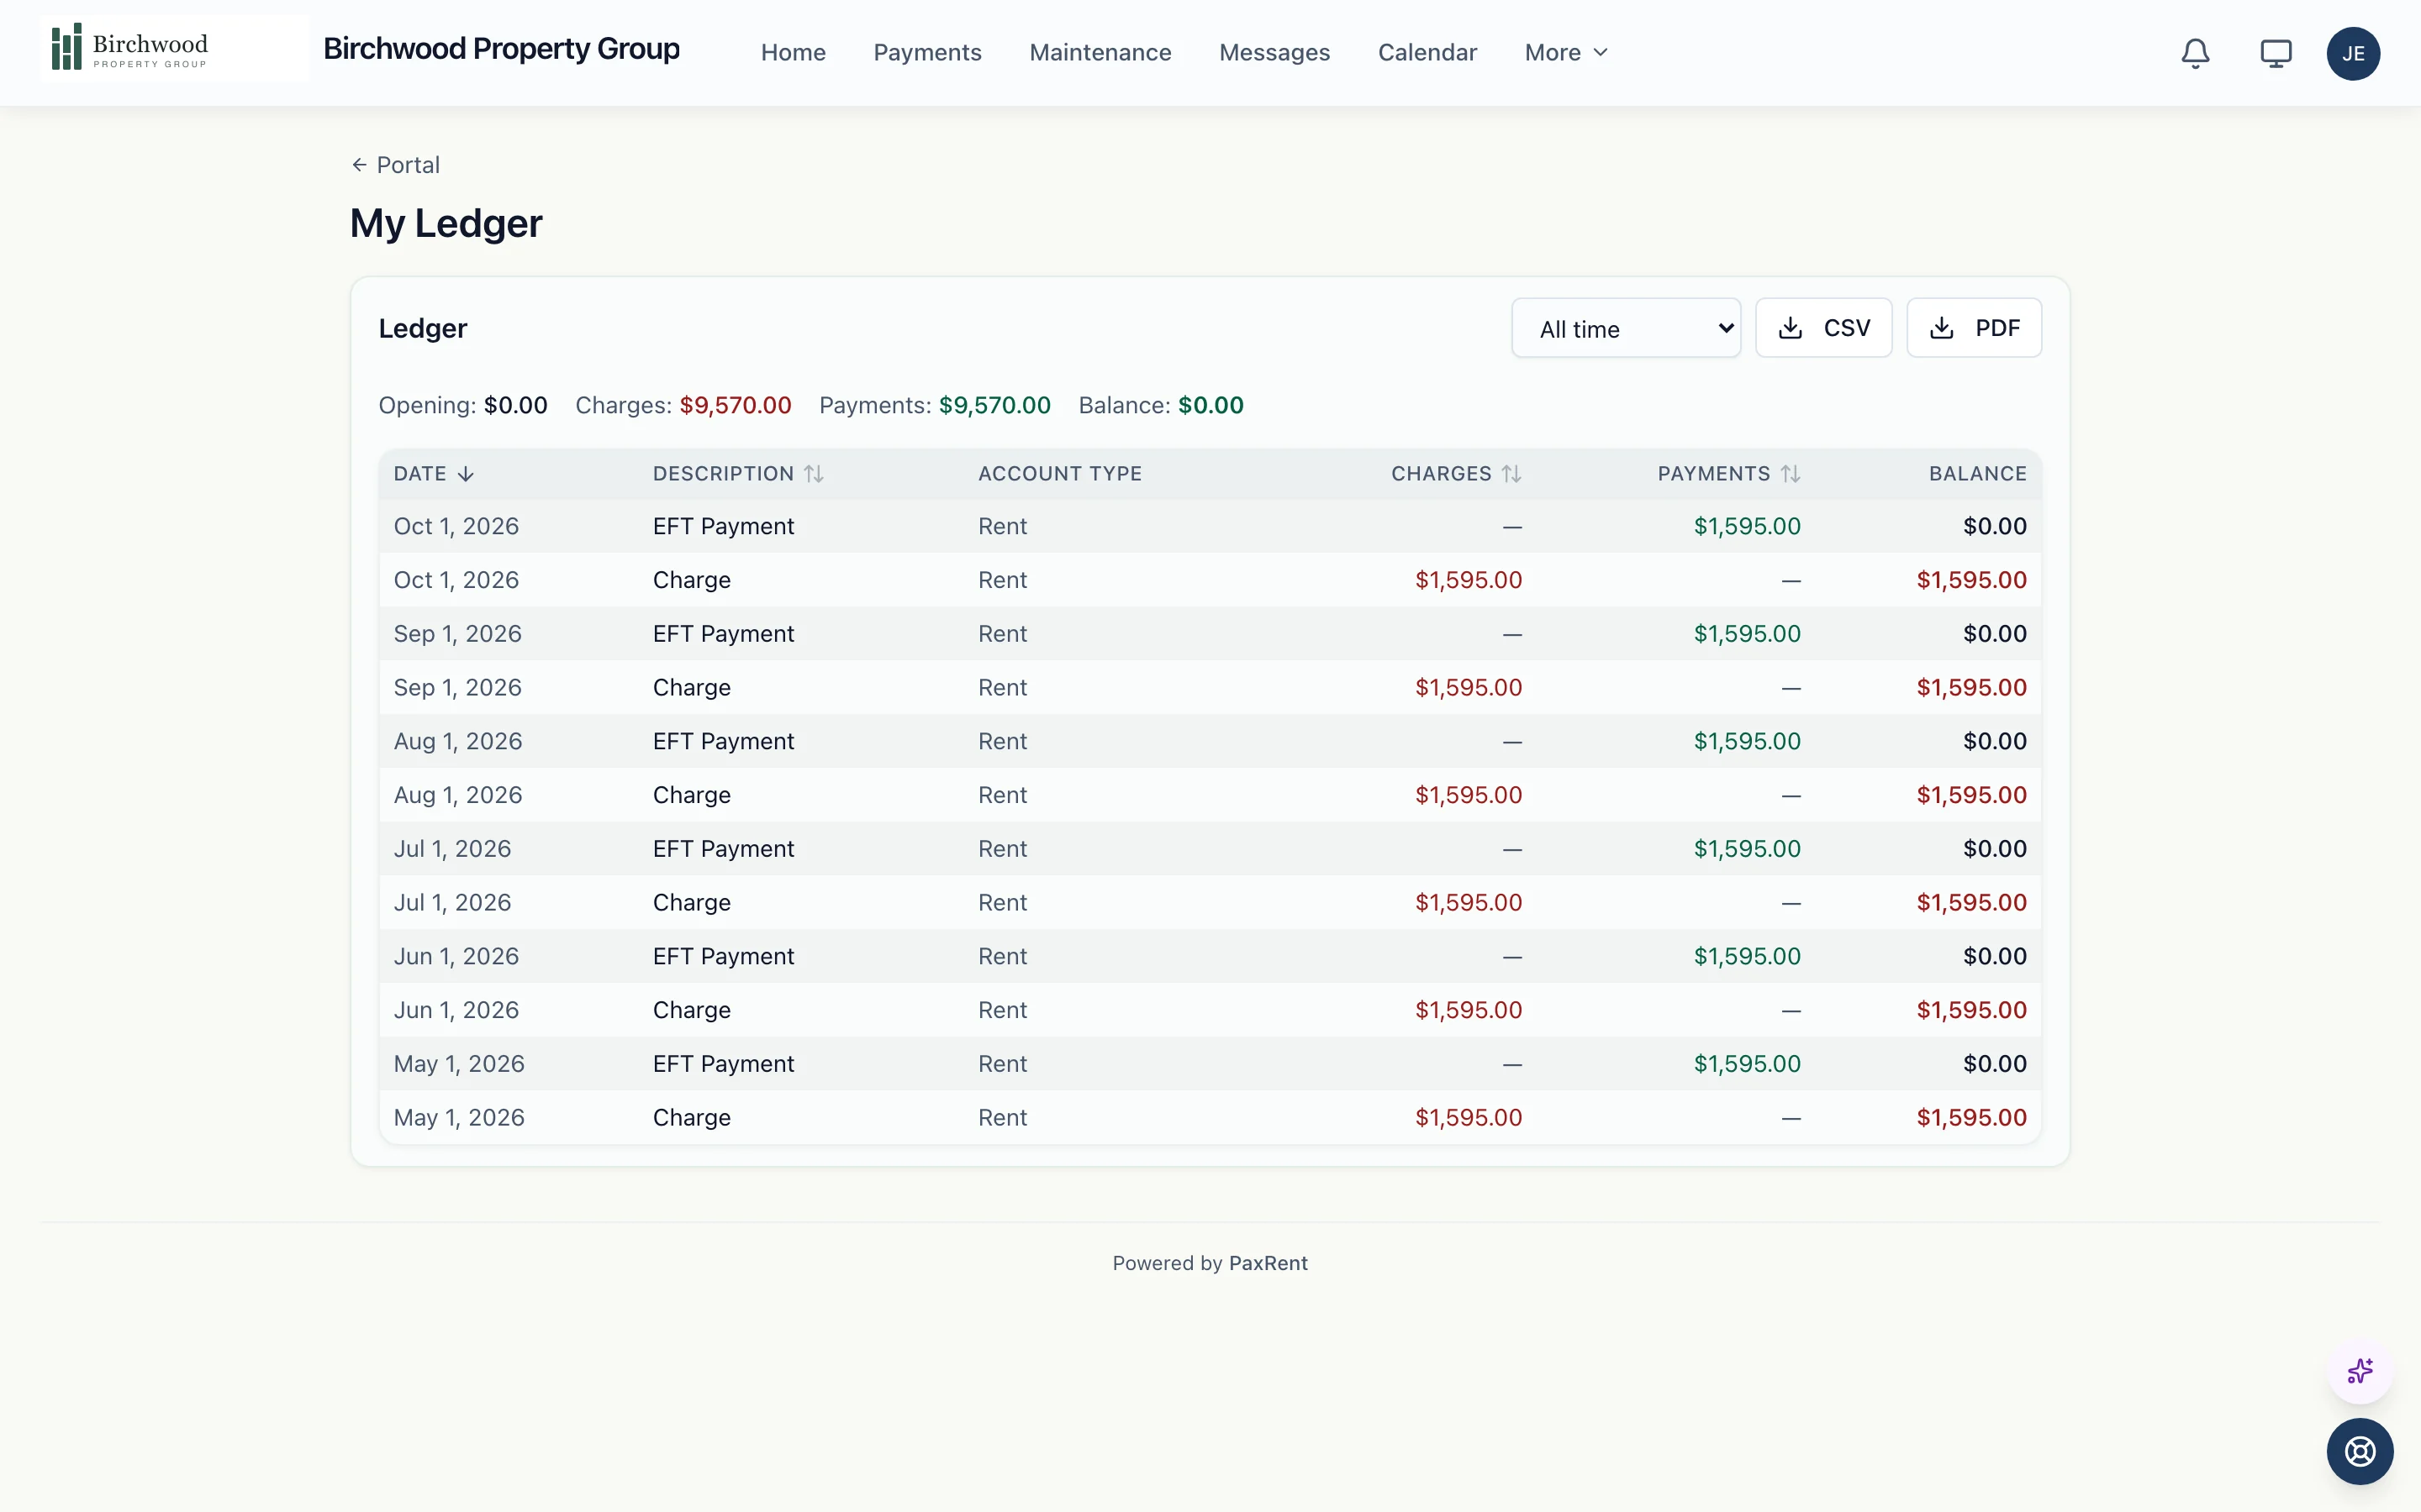Click the Balance column header
The width and height of the screenshot is (2421, 1512).
click(x=1977, y=474)
